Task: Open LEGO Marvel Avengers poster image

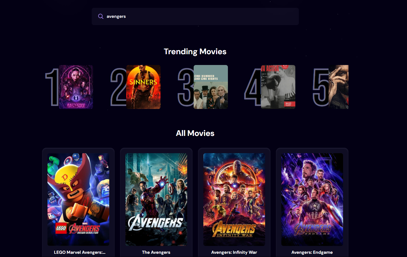Action: pyautogui.click(x=78, y=199)
